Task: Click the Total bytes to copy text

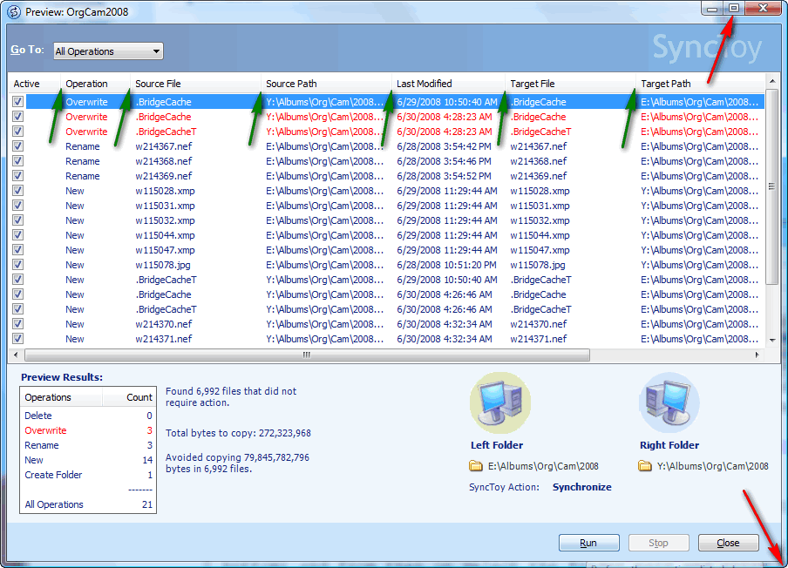Action: [238, 434]
